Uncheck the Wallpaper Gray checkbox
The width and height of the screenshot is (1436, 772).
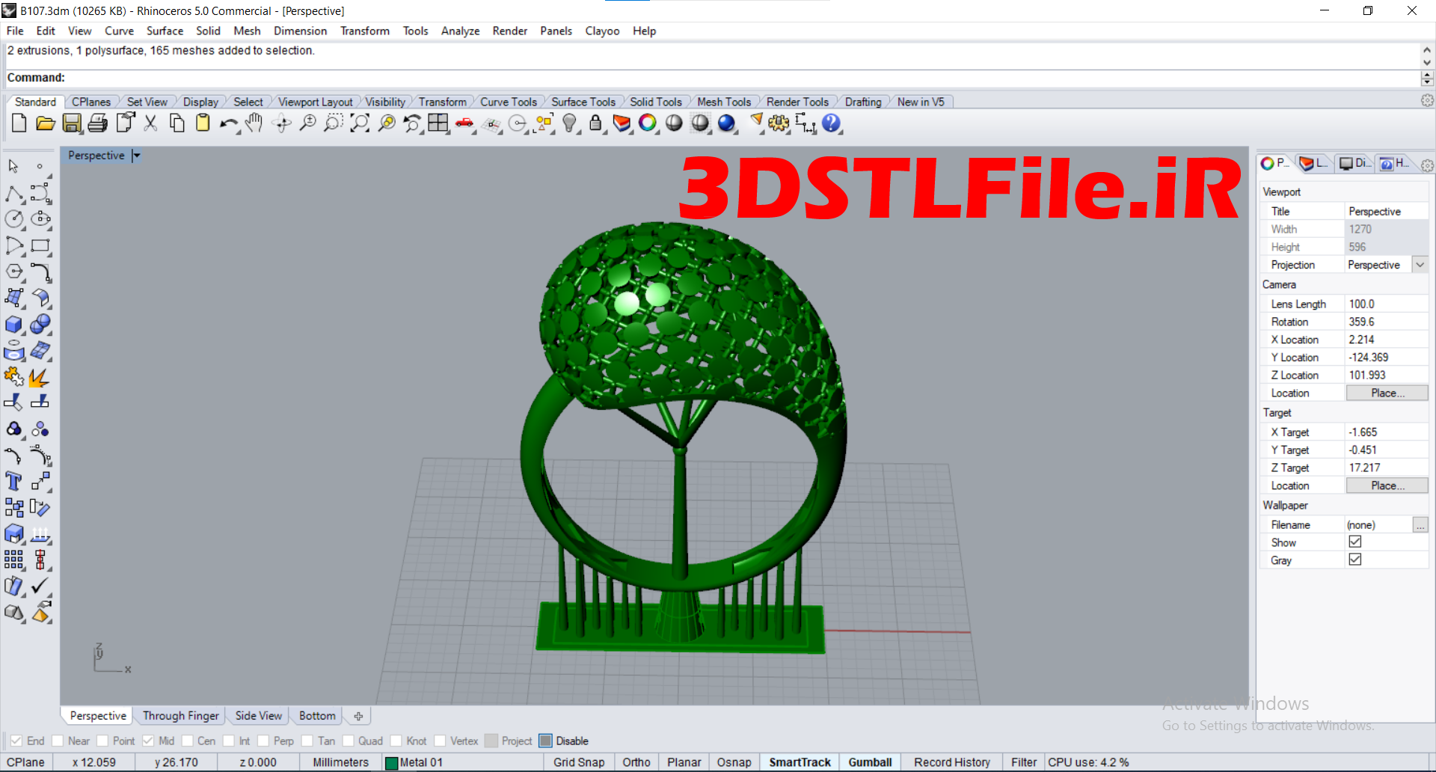pos(1354,560)
